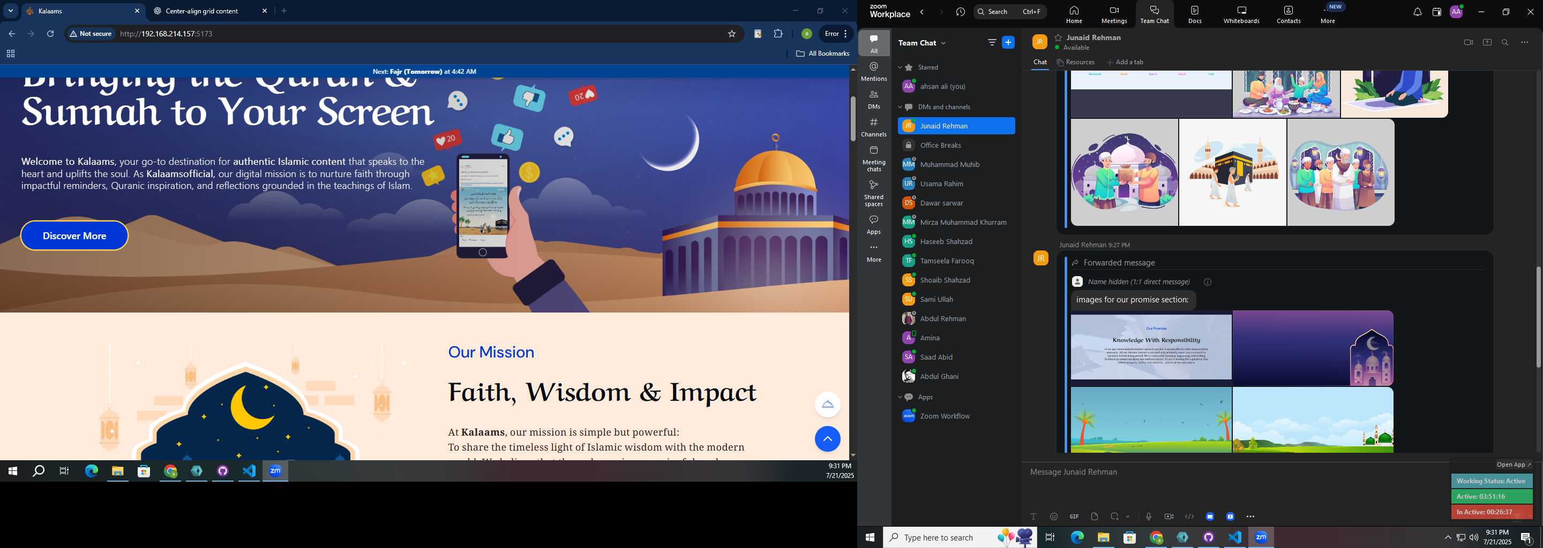Screen dimensions: 1543x548
Task: Reload the Kalaams page
Action: (x=50, y=34)
